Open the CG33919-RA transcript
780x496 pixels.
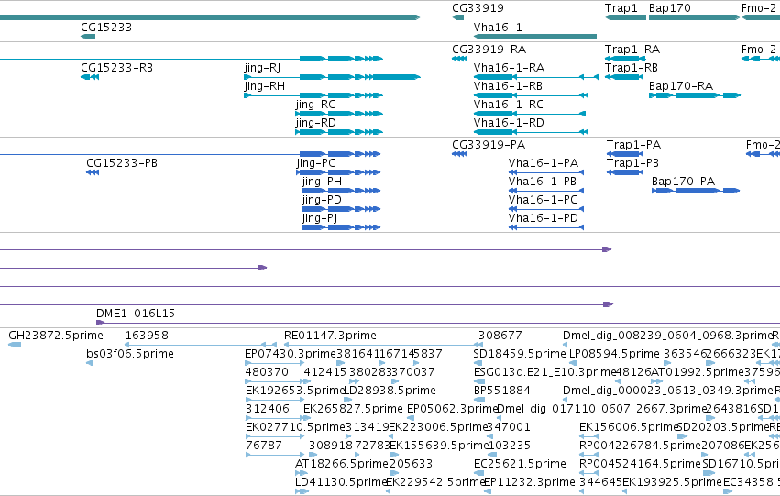[459, 59]
